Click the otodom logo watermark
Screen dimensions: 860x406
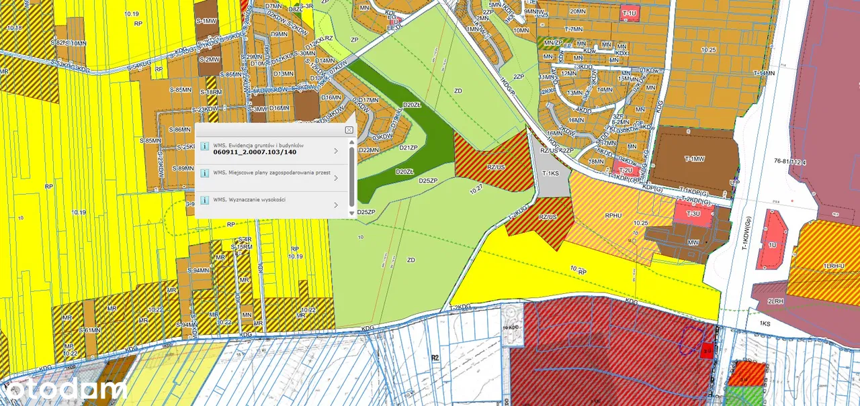click(64, 389)
